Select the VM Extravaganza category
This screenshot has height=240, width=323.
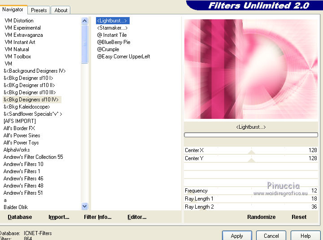(x=24, y=35)
